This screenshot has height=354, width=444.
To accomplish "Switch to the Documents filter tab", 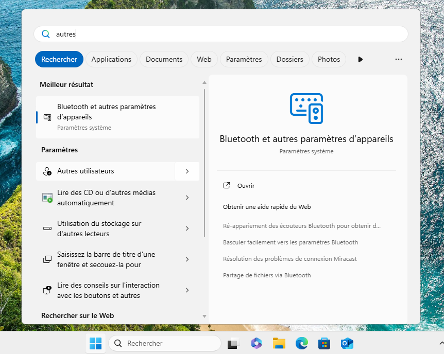I will [164, 59].
